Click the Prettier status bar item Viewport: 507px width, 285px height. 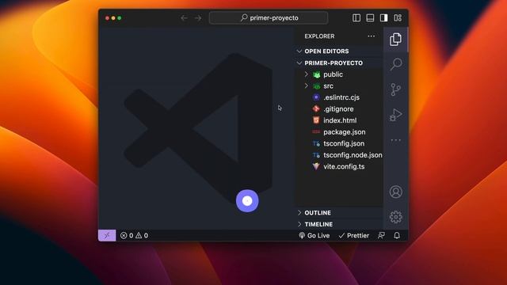pos(354,236)
